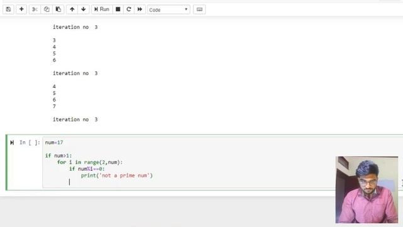Insert a new cell below with plus icon
The width and height of the screenshot is (403, 227).
[21, 9]
